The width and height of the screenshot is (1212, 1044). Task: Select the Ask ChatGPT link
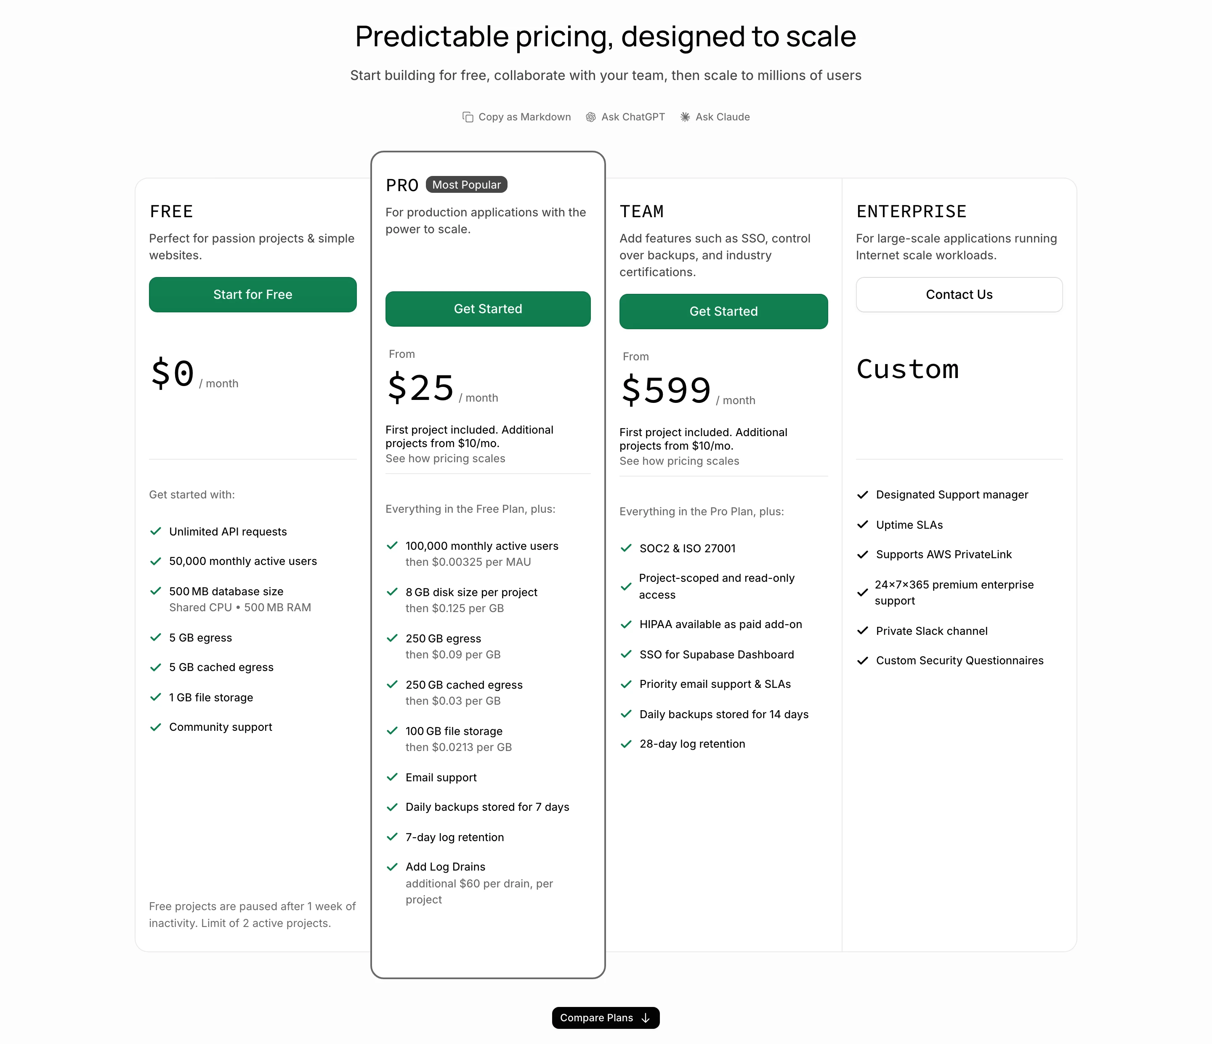point(625,117)
